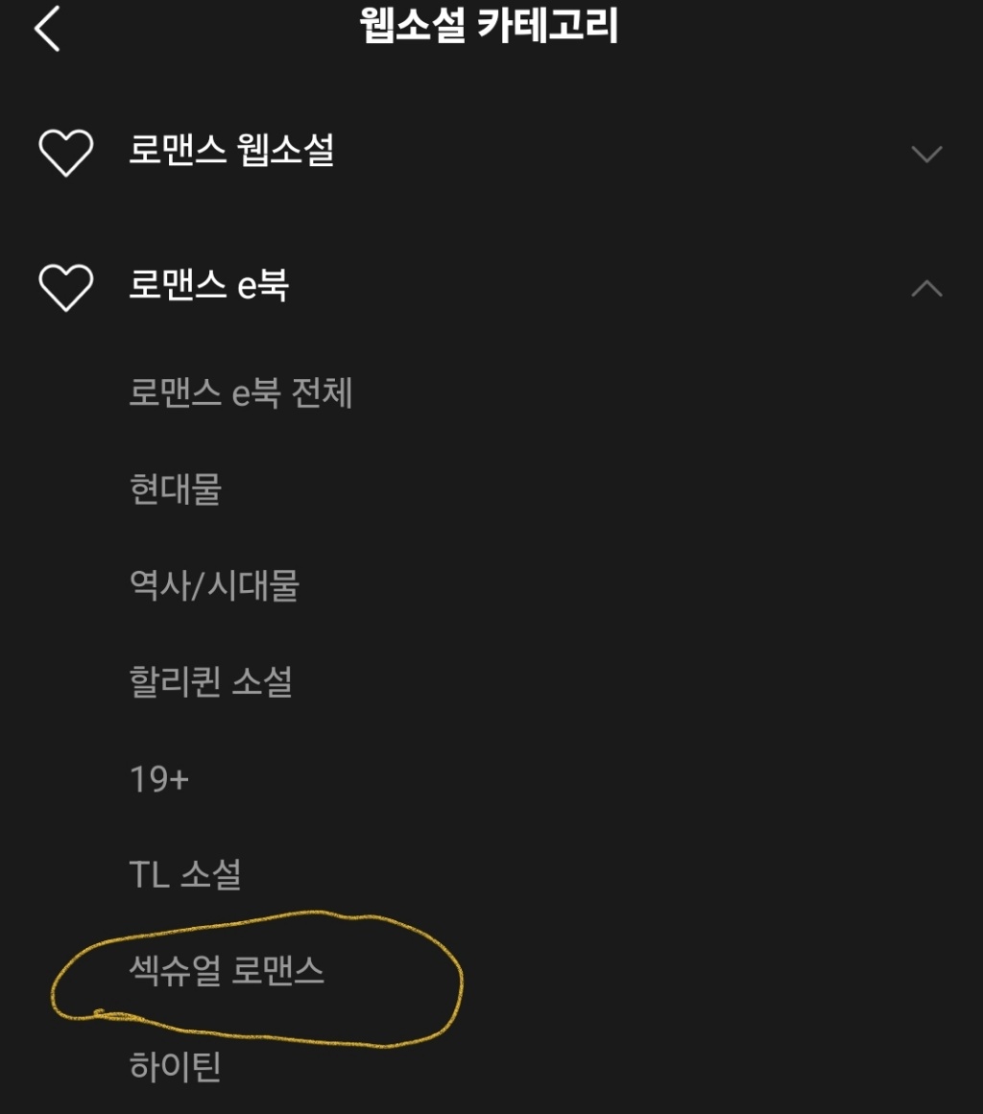This screenshot has width=983, height=1114.
Task: Choose the 현대물 subcategory
Action: pos(176,489)
